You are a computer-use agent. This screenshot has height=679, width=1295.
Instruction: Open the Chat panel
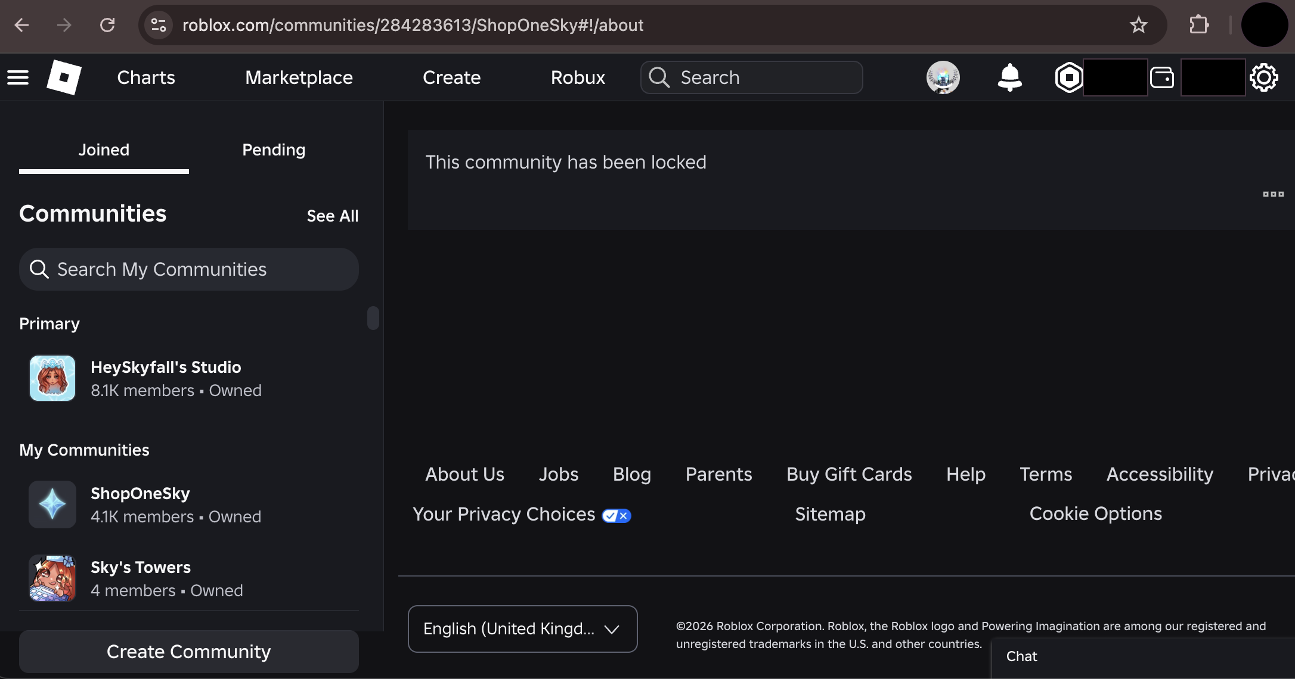[x=1142, y=658]
